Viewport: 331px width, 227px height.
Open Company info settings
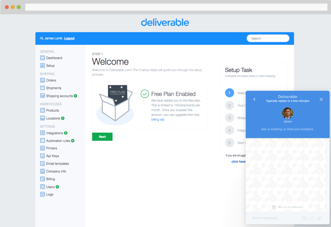tap(56, 172)
